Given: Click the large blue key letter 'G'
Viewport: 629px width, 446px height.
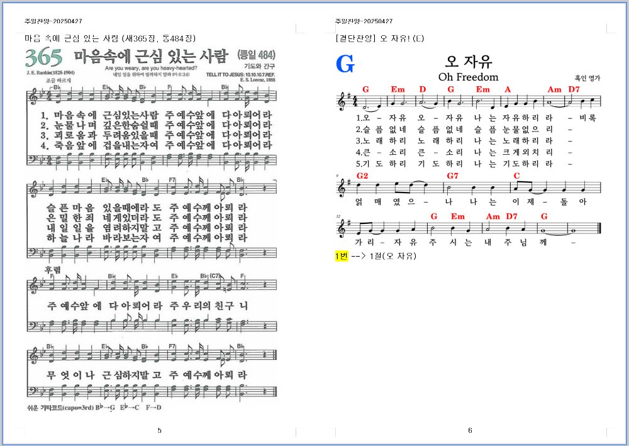Looking at the screenshot, I should pos(345,64).
